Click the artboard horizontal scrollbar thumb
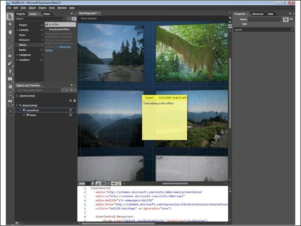Screen dimensions: 301x226 coord(175,184)
